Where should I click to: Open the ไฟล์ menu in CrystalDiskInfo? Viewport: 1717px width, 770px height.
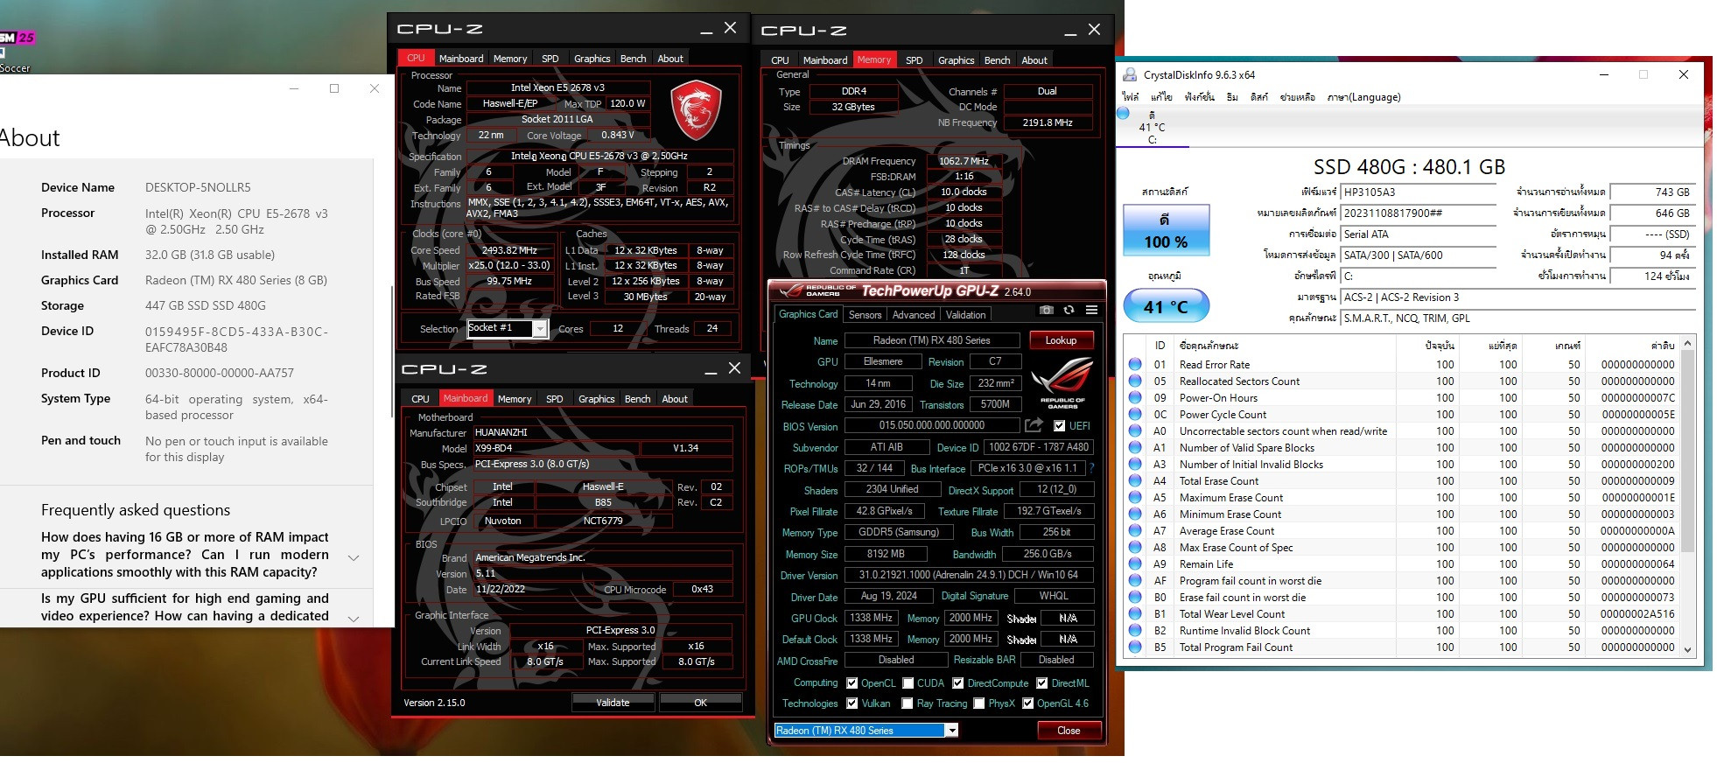(x=1131, y=97)
